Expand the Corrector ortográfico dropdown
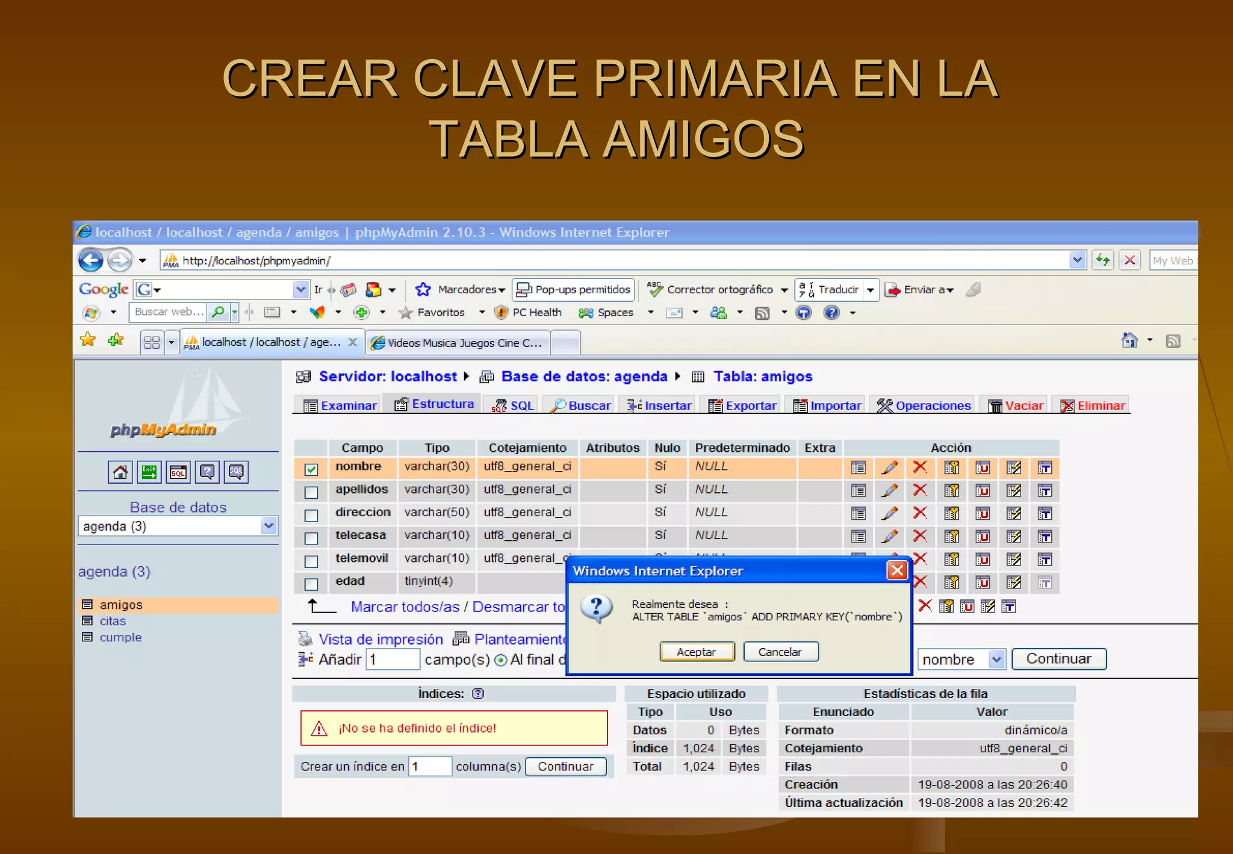Viewport: 1233px width, 854px height. pos(784,290)
